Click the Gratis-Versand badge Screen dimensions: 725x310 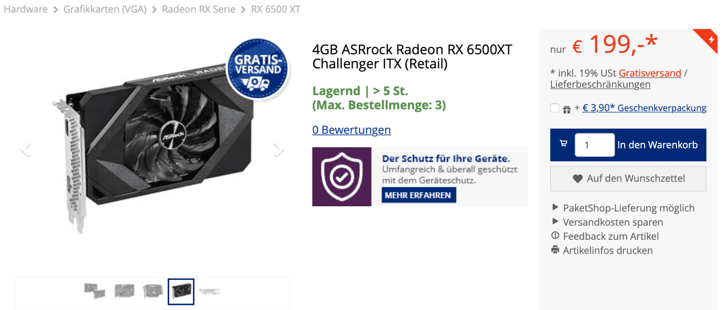tap(258, 69)
